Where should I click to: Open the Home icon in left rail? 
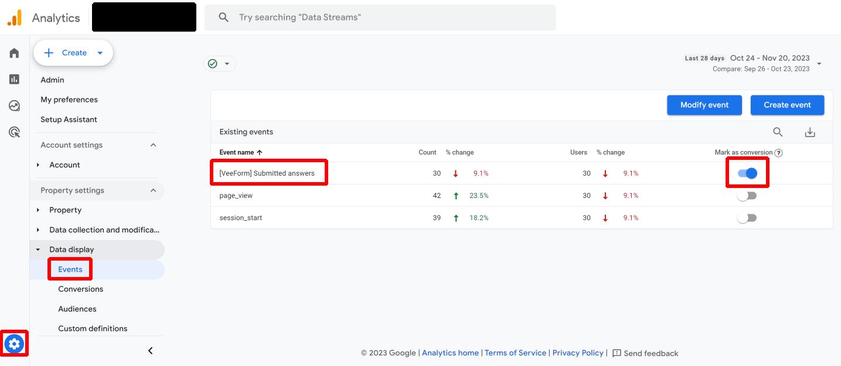[x=14, y=53]
